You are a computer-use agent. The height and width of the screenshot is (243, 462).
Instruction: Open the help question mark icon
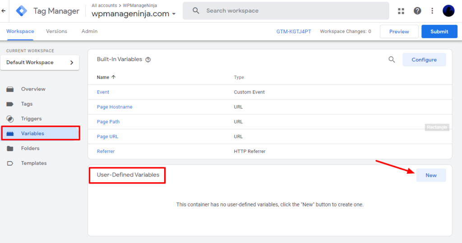pos(417,11)
